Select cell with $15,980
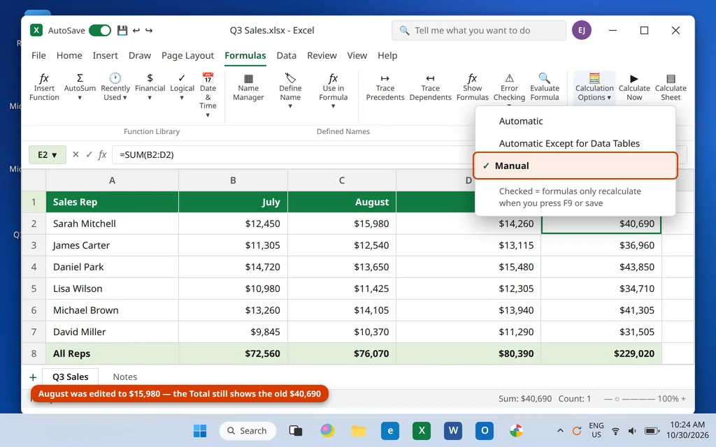Viewport: 716px width, 447px height. pos(341,223)
